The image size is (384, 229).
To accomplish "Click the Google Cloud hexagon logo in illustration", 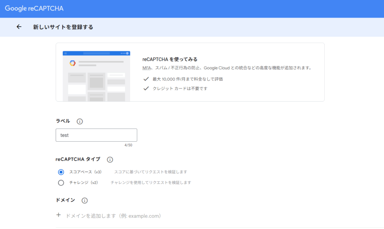I will click(x=73, y=63).
